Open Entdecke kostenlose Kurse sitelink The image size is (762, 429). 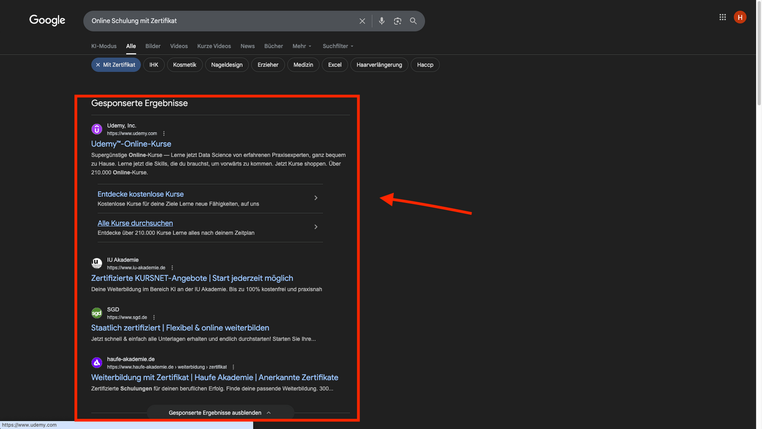[x=141, y=194]
